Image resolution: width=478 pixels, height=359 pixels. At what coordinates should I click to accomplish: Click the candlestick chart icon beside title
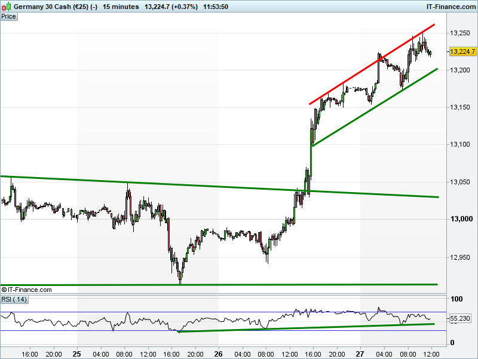(x=6, y=7)
